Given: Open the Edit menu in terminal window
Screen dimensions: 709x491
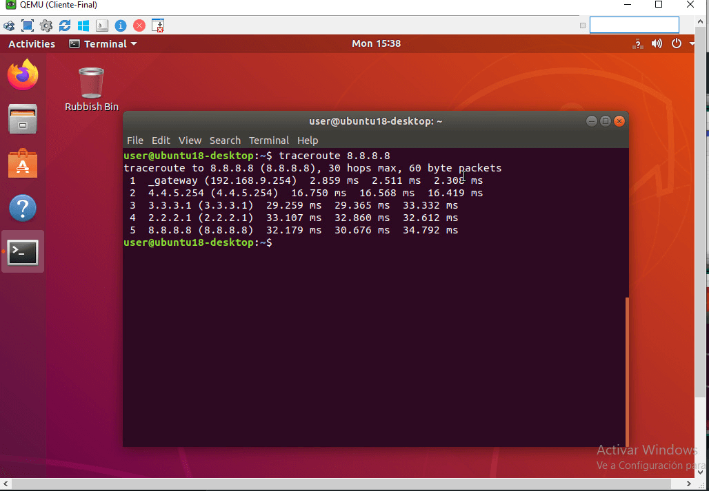Looking at the screenshot, I should 161,140.
